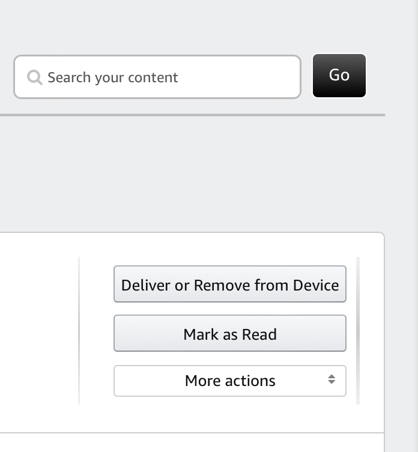
Task: Click the More actions label text
Action: (230, 381)
